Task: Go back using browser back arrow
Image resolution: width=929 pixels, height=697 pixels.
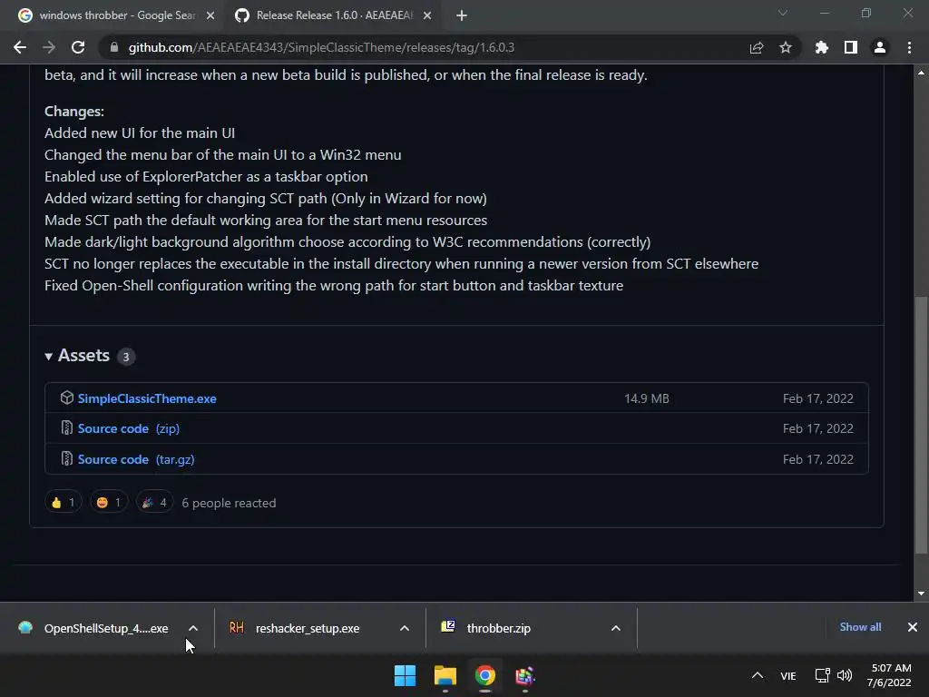Action: click(x=20, y=47)
